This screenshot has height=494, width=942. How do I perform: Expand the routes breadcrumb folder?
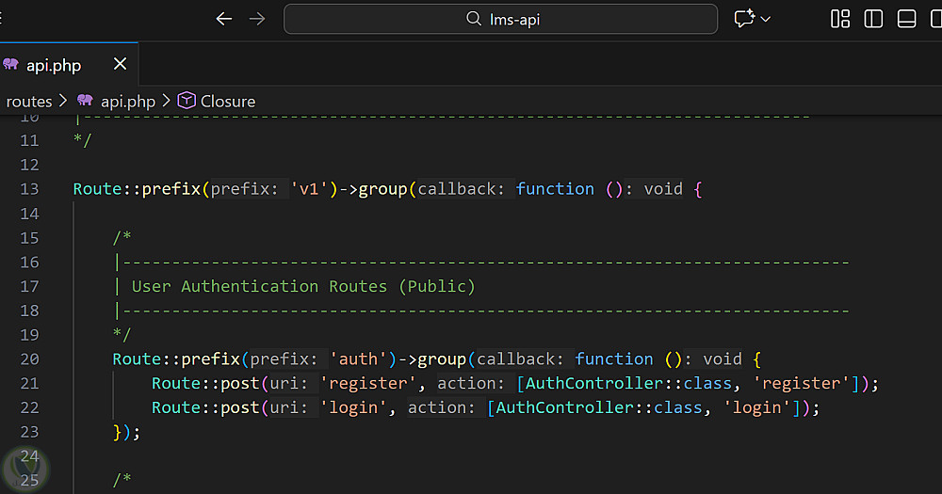[29, 101]
